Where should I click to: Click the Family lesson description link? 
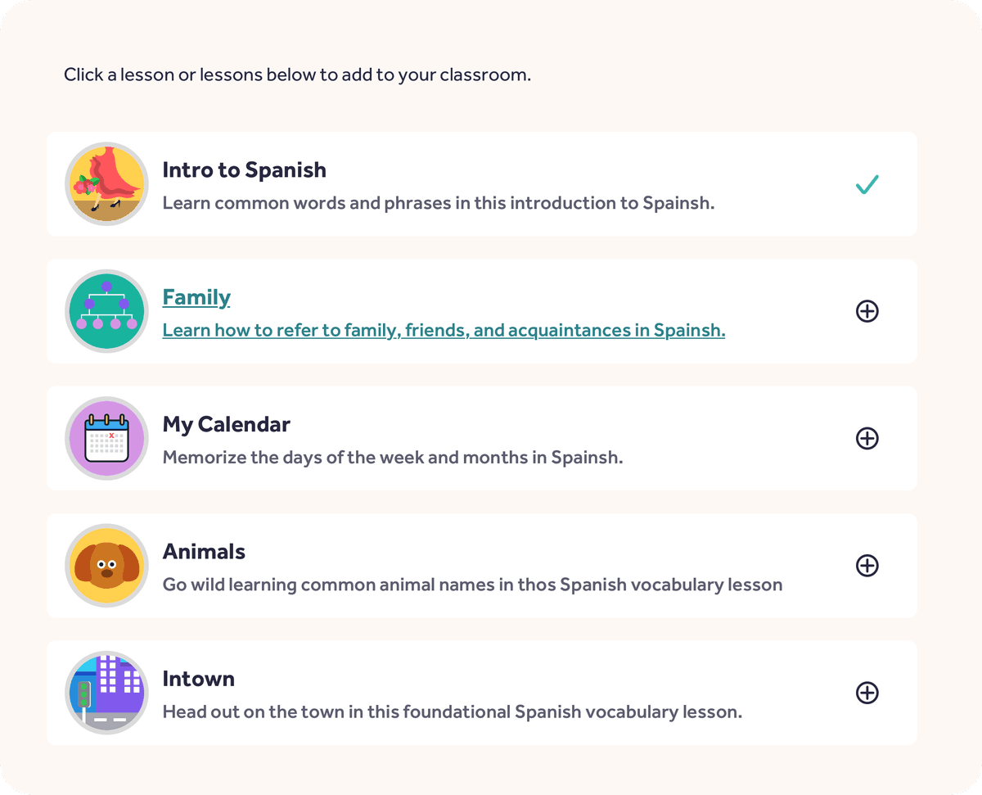pos(444,331)
